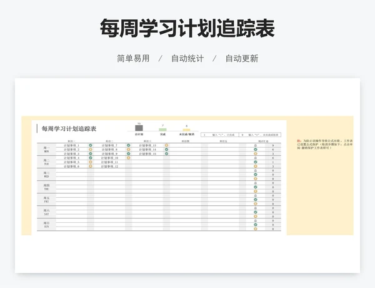The width and height of the screenshot is (375, 288).
Task: Click Sunday's orange unfinished icon in summary column
Action: coord(256,229)
